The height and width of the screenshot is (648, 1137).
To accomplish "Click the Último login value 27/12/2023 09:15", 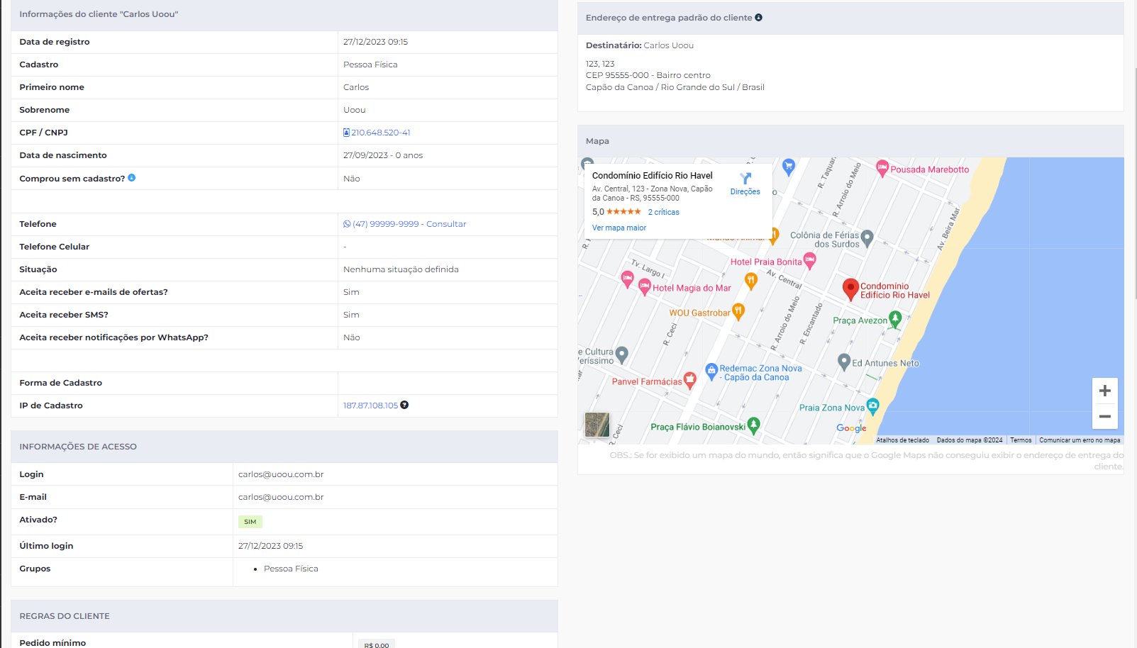I will [270, 546].
